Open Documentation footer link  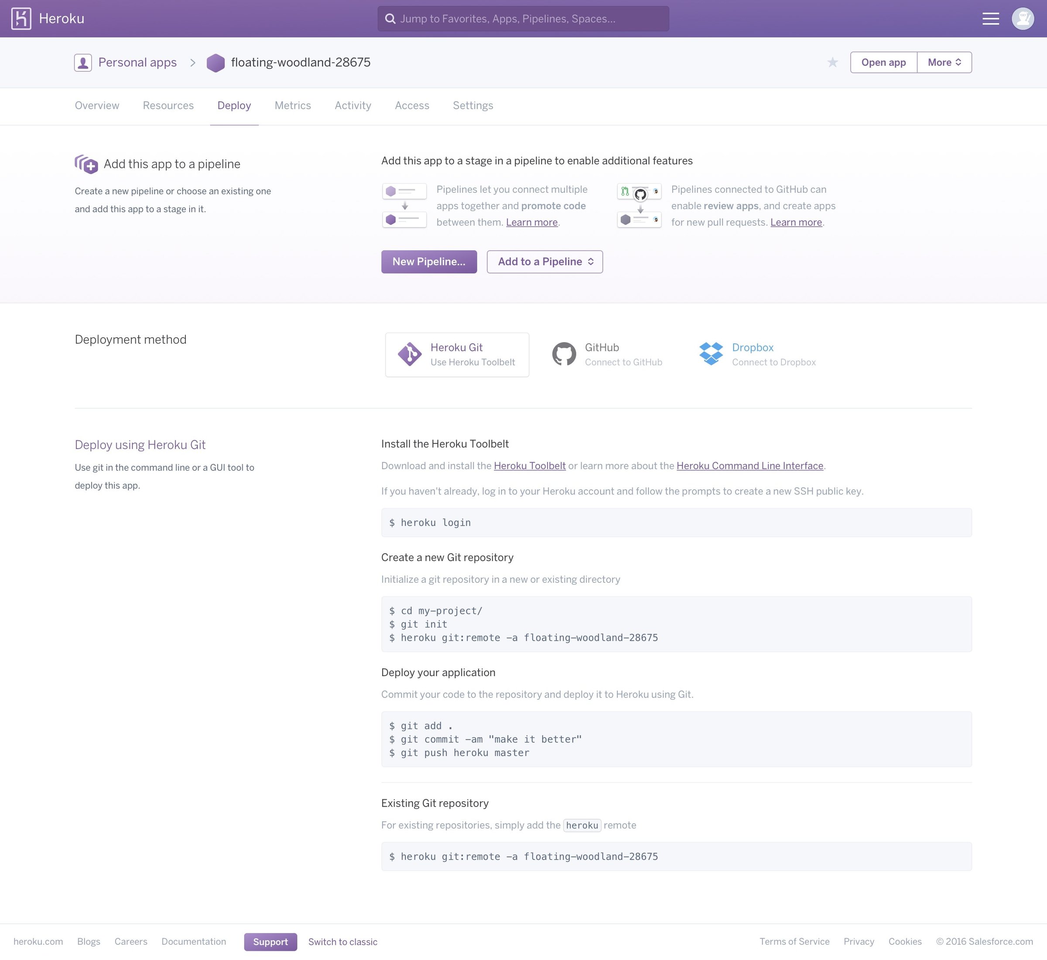194,942
